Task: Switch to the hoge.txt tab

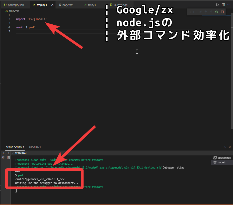Action: [x=68, y=5]
